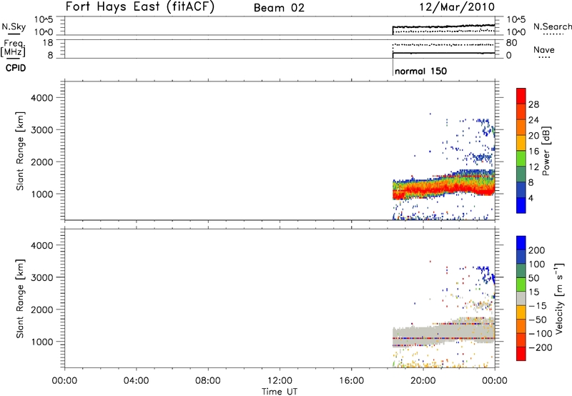Click the power colorbar value 28
This screenshot has width=572, height=396.
tap(533, 104)
